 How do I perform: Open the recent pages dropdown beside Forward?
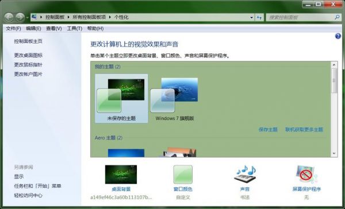28,17
